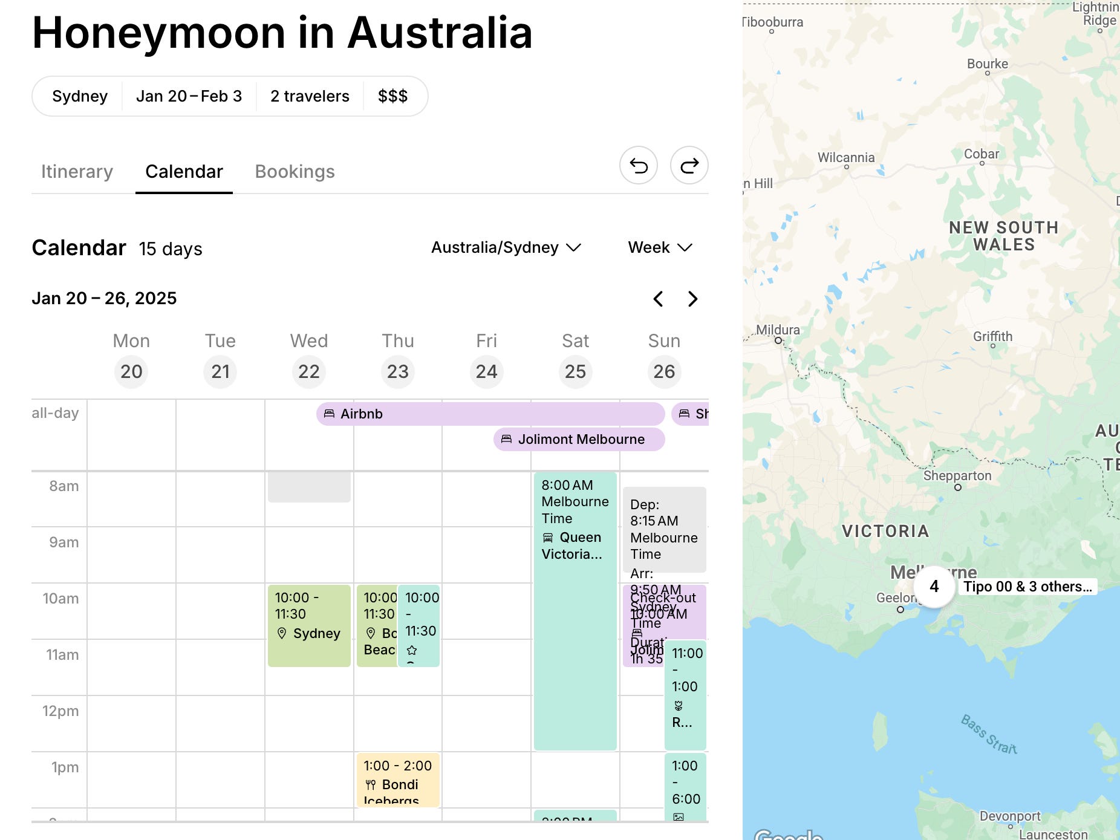Image resolution: width=1120 pixels, height=840 pixels.
Task: Change the 2 travelers setting
Action: [310, 96]
